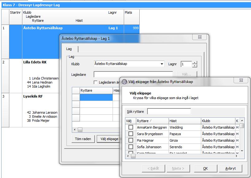Click the row header numbered 3 in main list
251x178 pixels.
click(5, 110)
